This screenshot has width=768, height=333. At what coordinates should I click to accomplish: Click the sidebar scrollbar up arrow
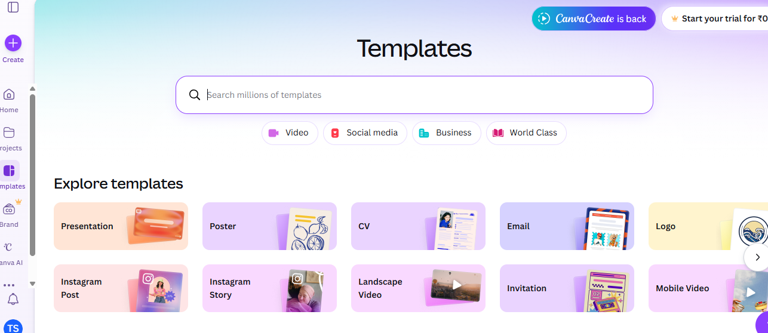point(32,89)
